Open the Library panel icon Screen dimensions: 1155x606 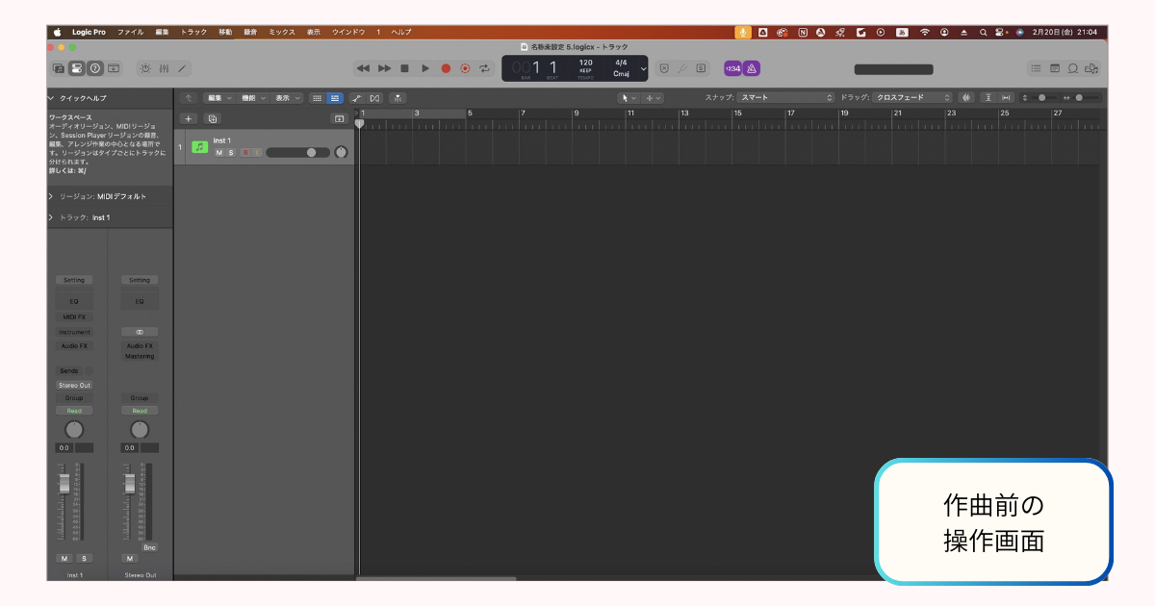59,68
